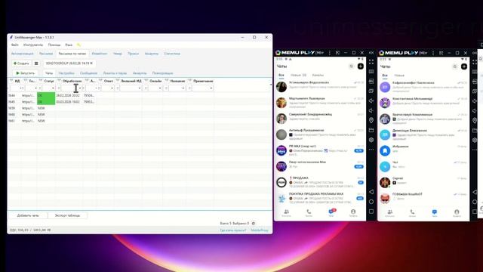Open the Лимиты и паузы sub-tab

pyautogui.click(x=115, y=73)
